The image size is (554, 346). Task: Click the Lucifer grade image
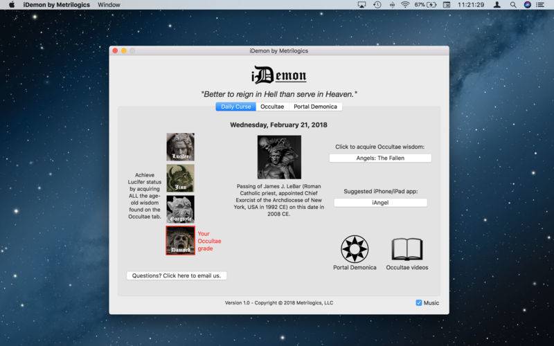point(180,147)
